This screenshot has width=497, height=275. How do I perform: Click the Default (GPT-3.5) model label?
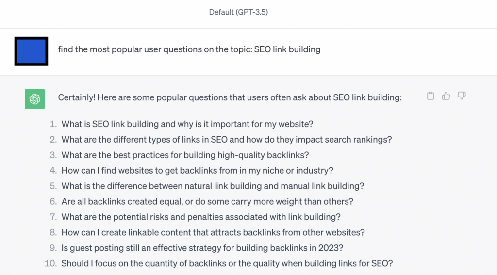pos(238,12)
